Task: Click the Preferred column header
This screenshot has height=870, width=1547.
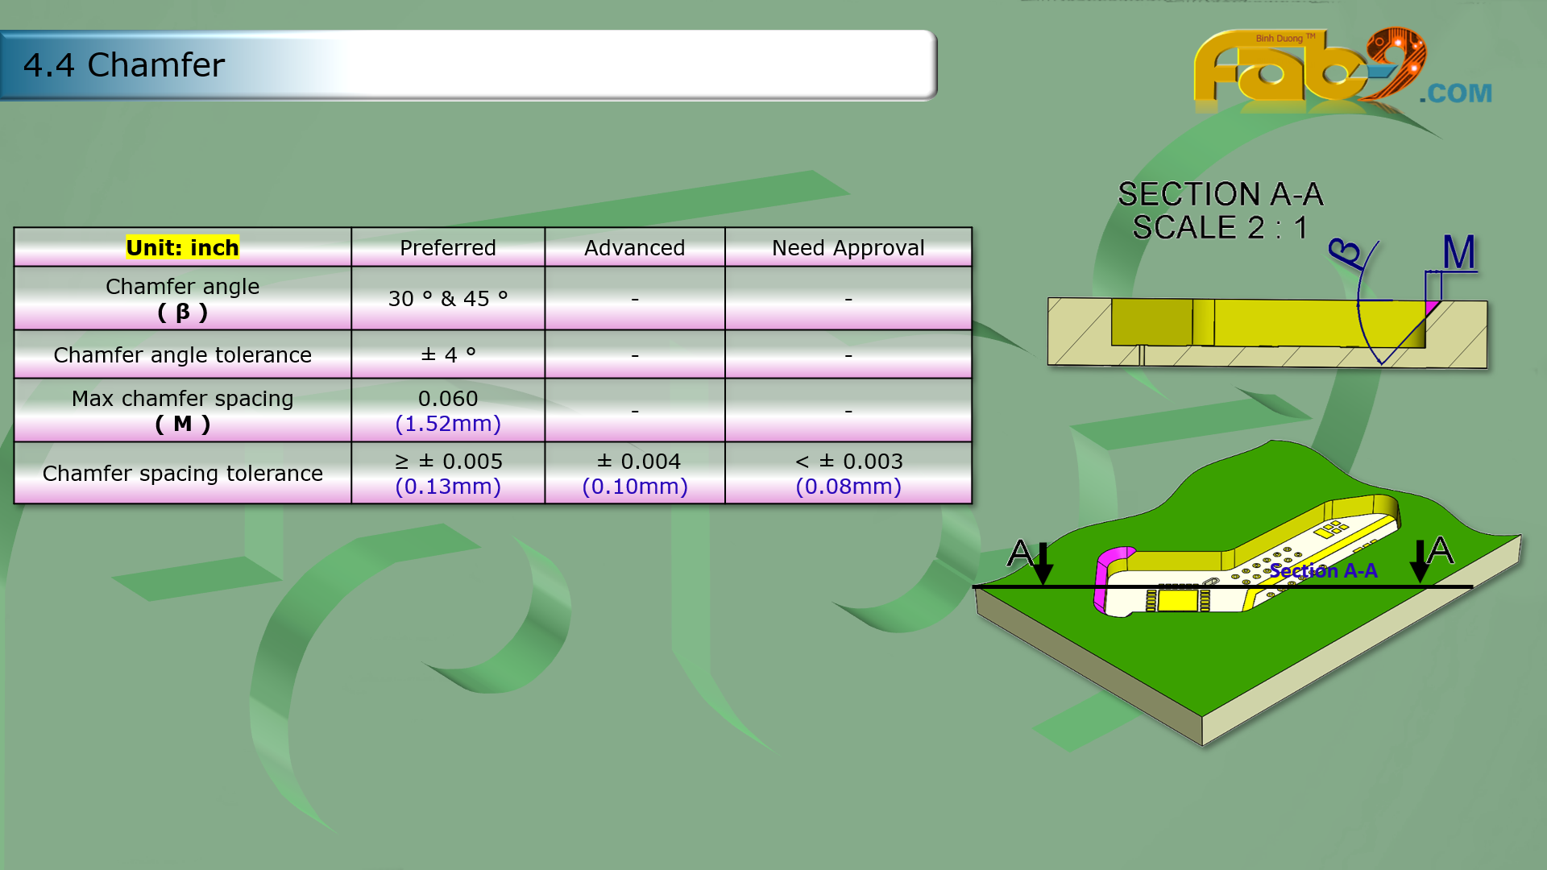Action: 448,247
